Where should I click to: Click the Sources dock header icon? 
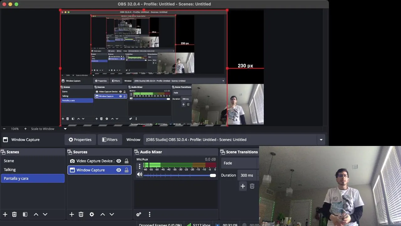click(70, 152)
